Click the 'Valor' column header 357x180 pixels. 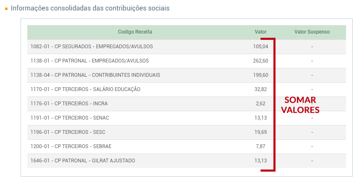(260, 32)
